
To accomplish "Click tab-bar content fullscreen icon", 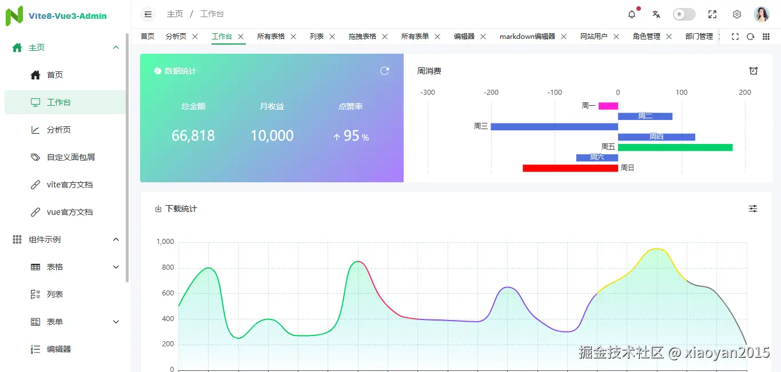I will (x=736, y=37).
